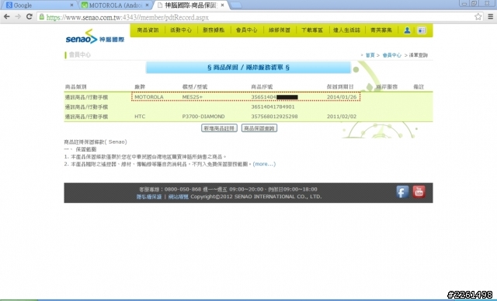Select the 神腦國際-商品保固 tab
This screenshot has width=497, height=301.
(x=190, y=5)
